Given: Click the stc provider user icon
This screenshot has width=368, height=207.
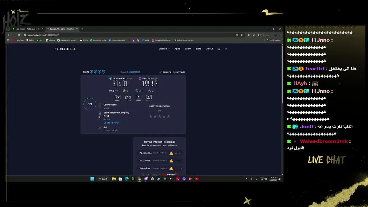Looking at the screenshot, I should pos(100,128).
